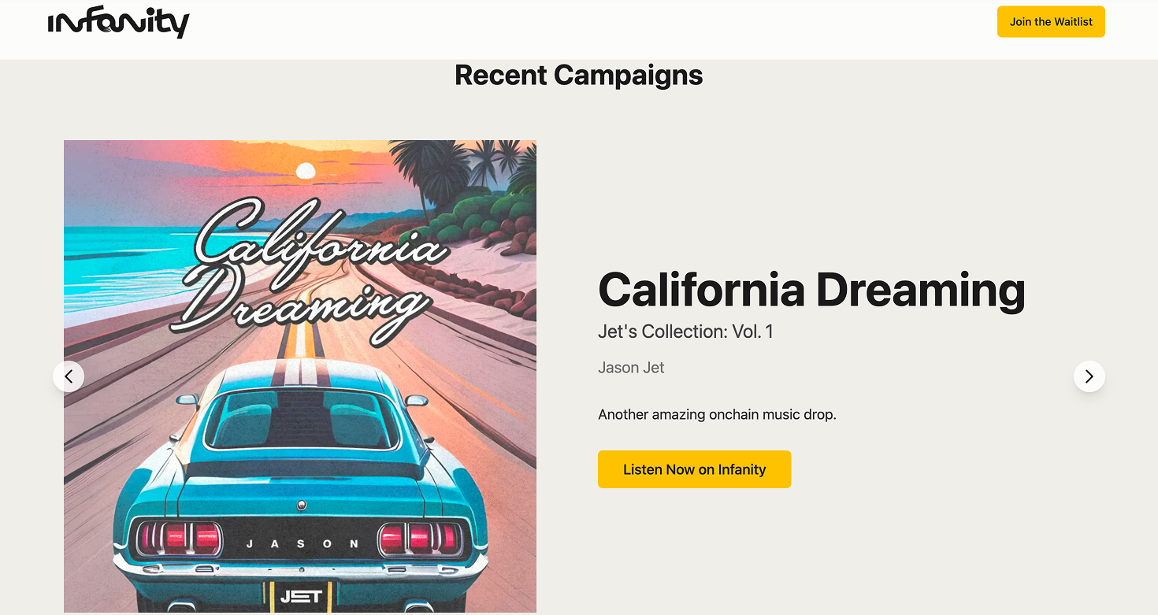Open Jet's Collection: Vol. 1
The height and width of the screenshot is (615, 1158).
(685, 332)
